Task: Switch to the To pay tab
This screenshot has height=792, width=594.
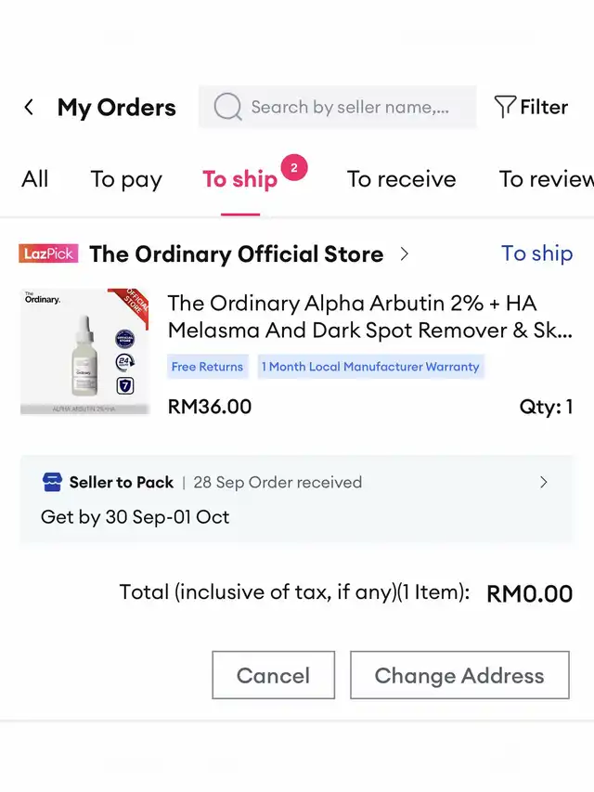Action: coord(126,179)
